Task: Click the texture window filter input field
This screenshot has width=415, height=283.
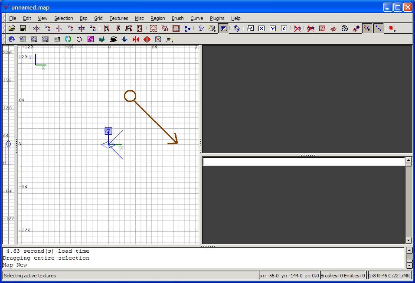Action: tap(304, 161)
